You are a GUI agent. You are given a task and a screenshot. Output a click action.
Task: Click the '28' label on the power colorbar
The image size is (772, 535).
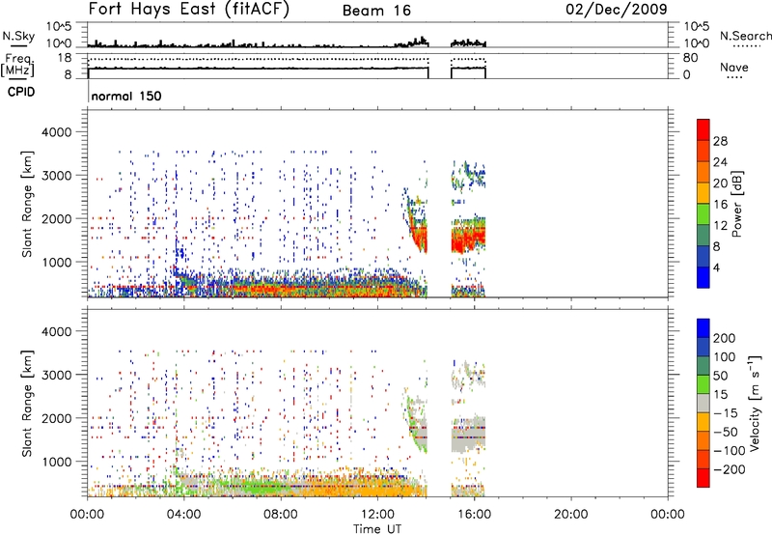click(720, 141)
